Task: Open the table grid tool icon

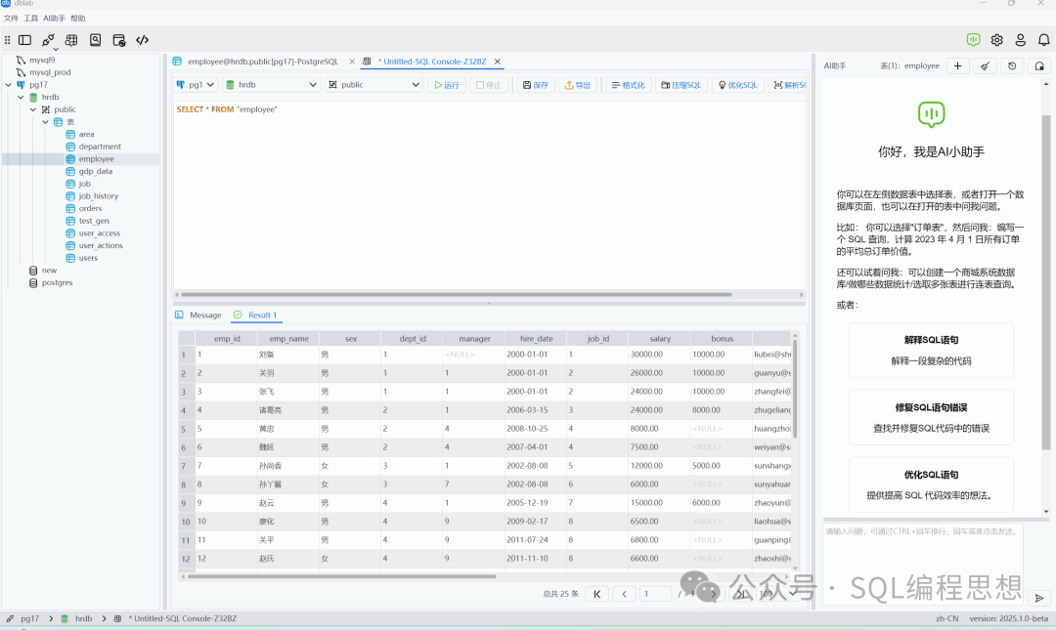Action: pos(71,40)
